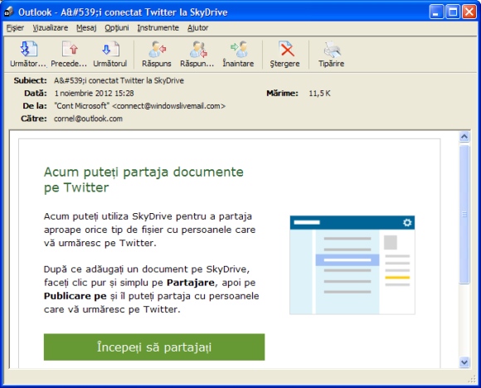
Task: Click the Outlook icon in title bar
Action: 9,12
